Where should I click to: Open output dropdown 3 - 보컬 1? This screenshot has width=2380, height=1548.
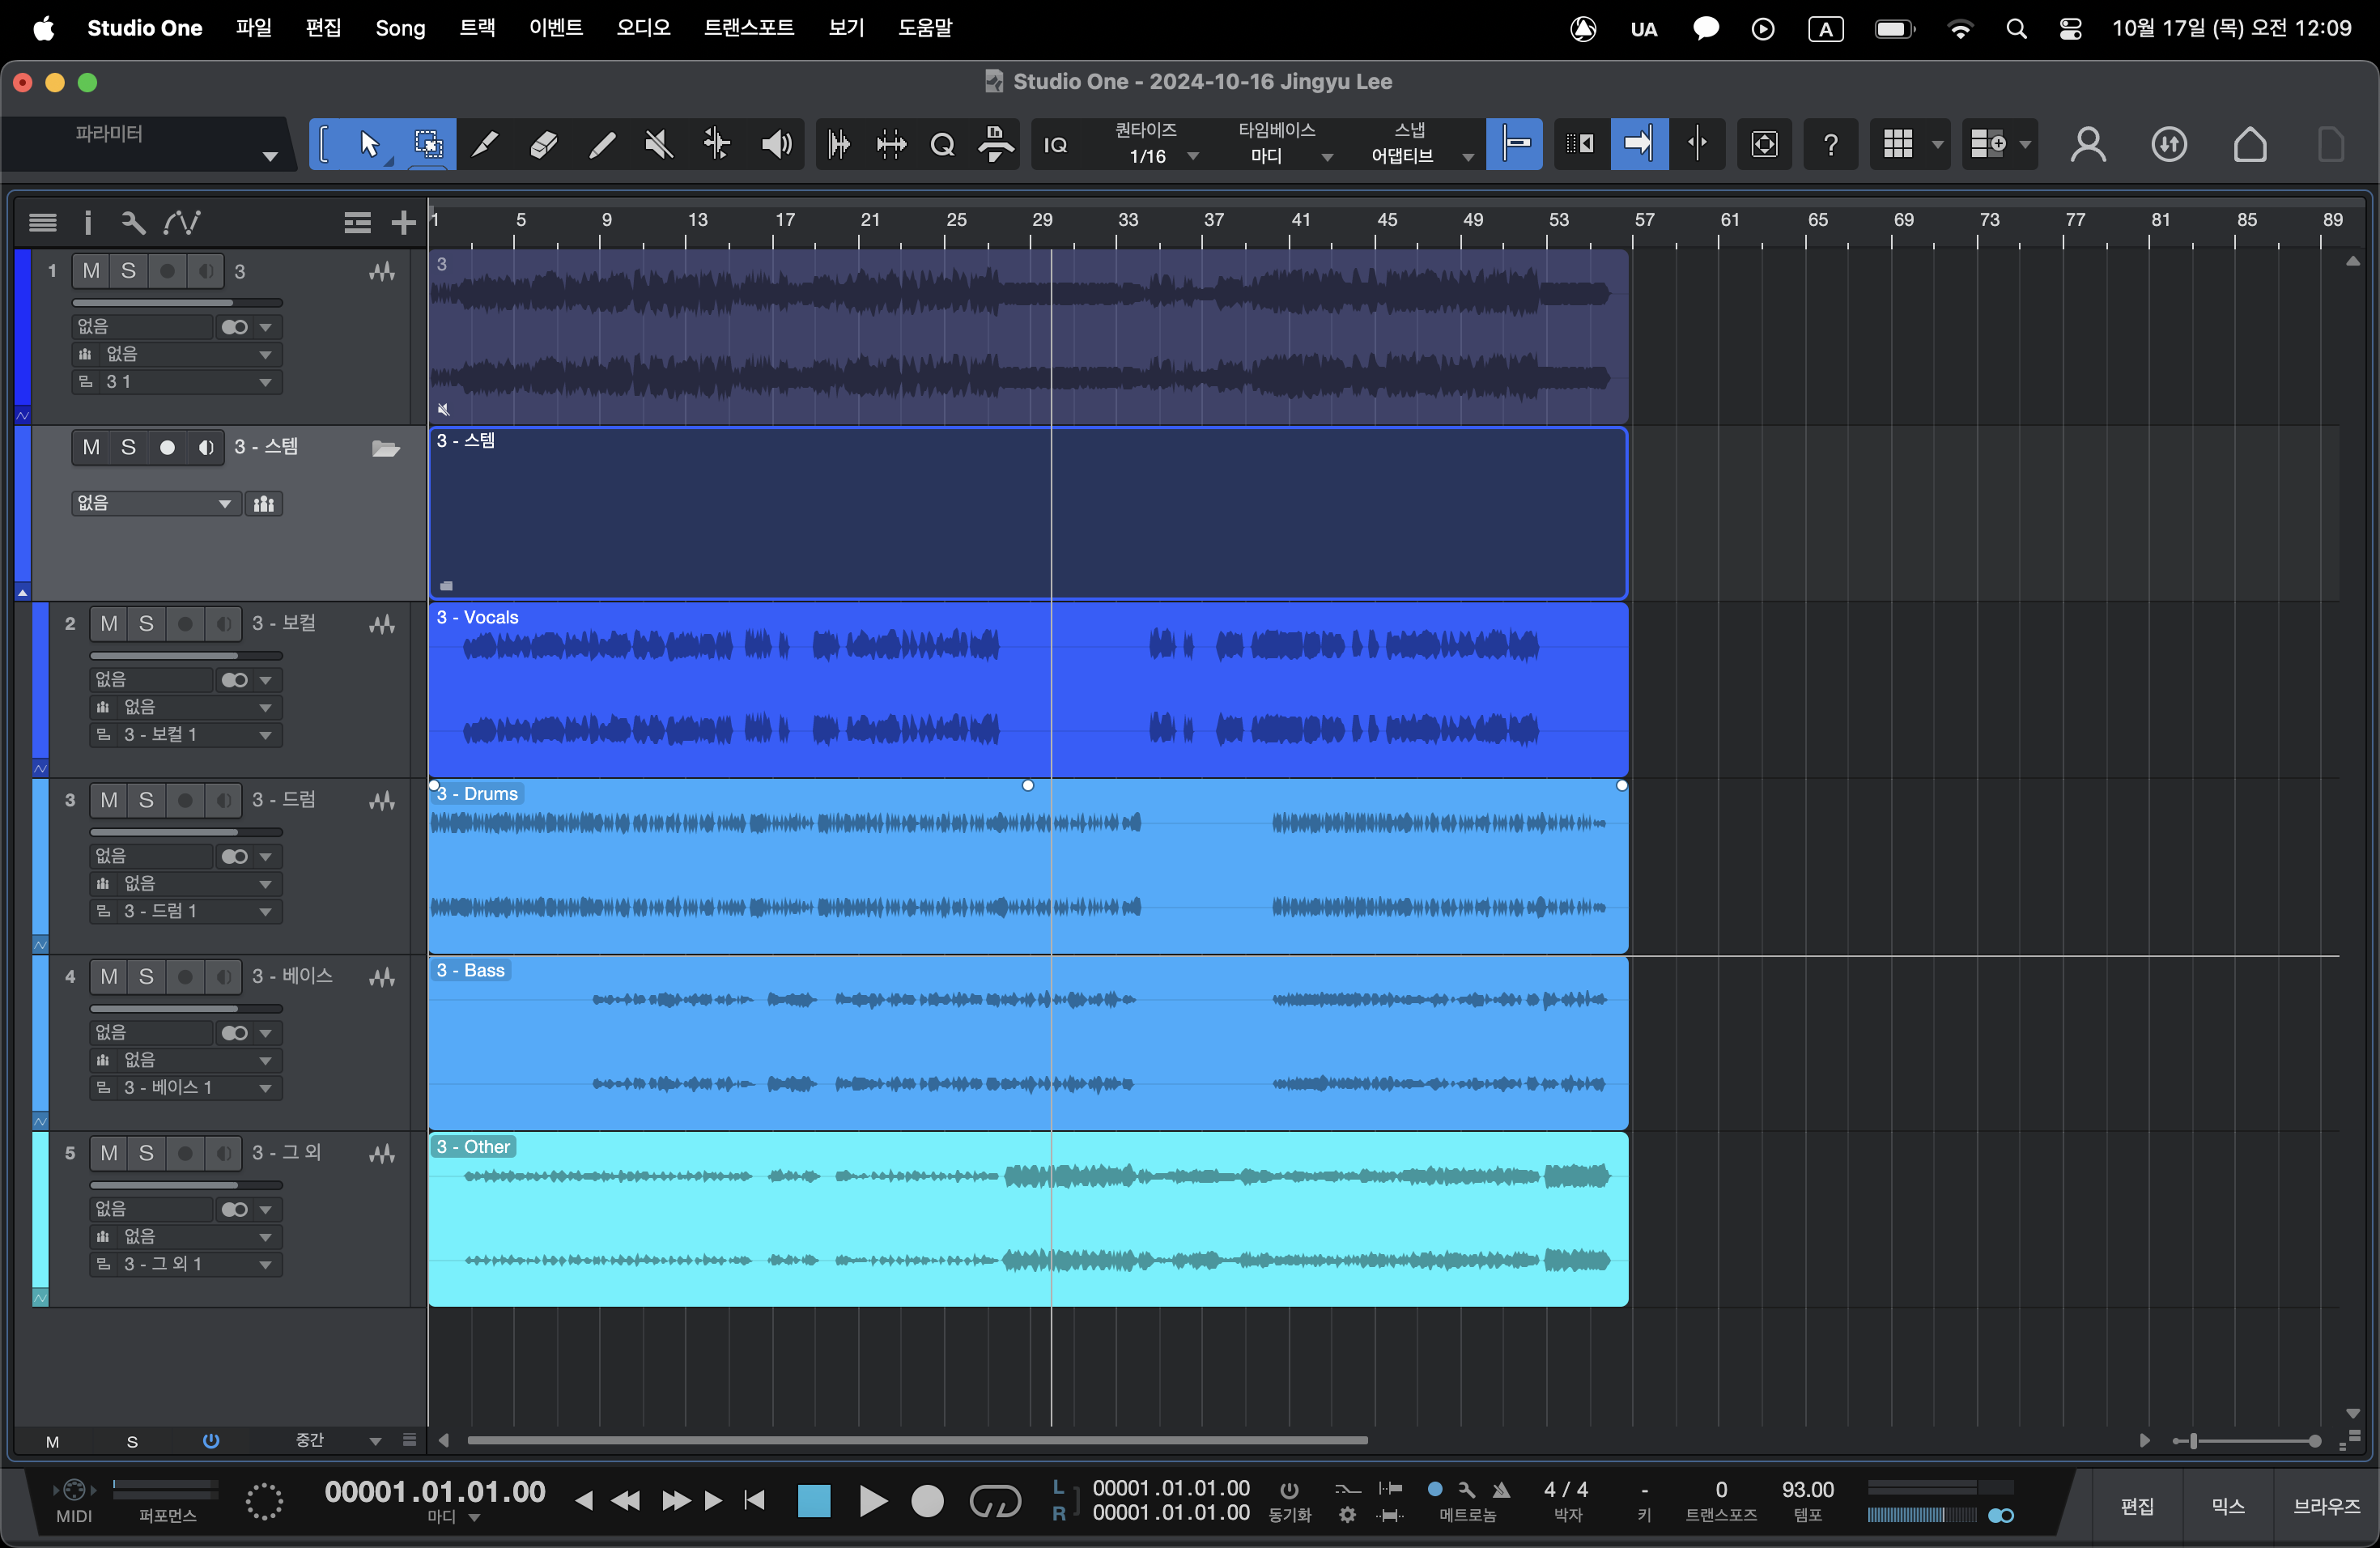click(x=186, y=735)
